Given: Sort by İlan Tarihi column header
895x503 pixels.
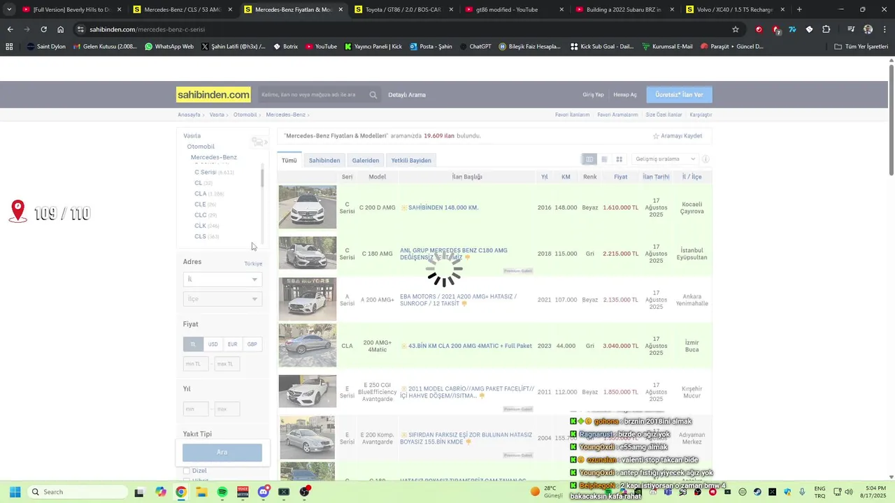Looking at the screenshot, I should click(x=656, y=177).
